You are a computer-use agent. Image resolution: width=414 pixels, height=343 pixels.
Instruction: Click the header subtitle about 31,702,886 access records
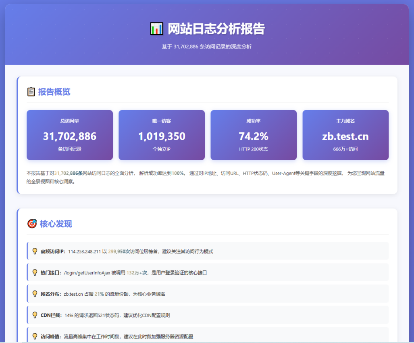click(x=206, y=46)
